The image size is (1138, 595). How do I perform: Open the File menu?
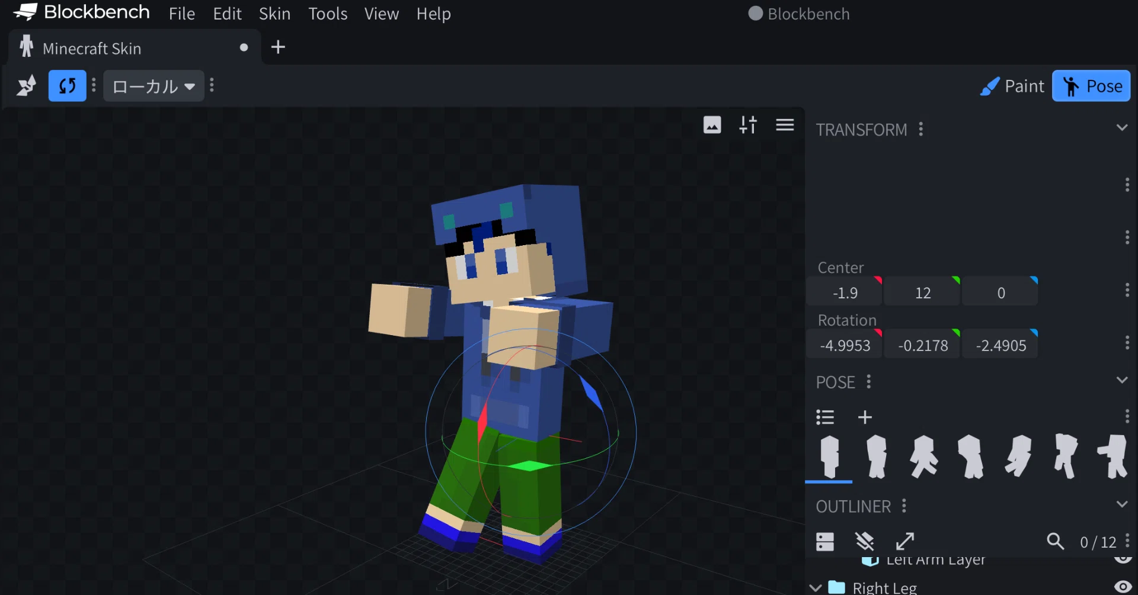[181, 14]
